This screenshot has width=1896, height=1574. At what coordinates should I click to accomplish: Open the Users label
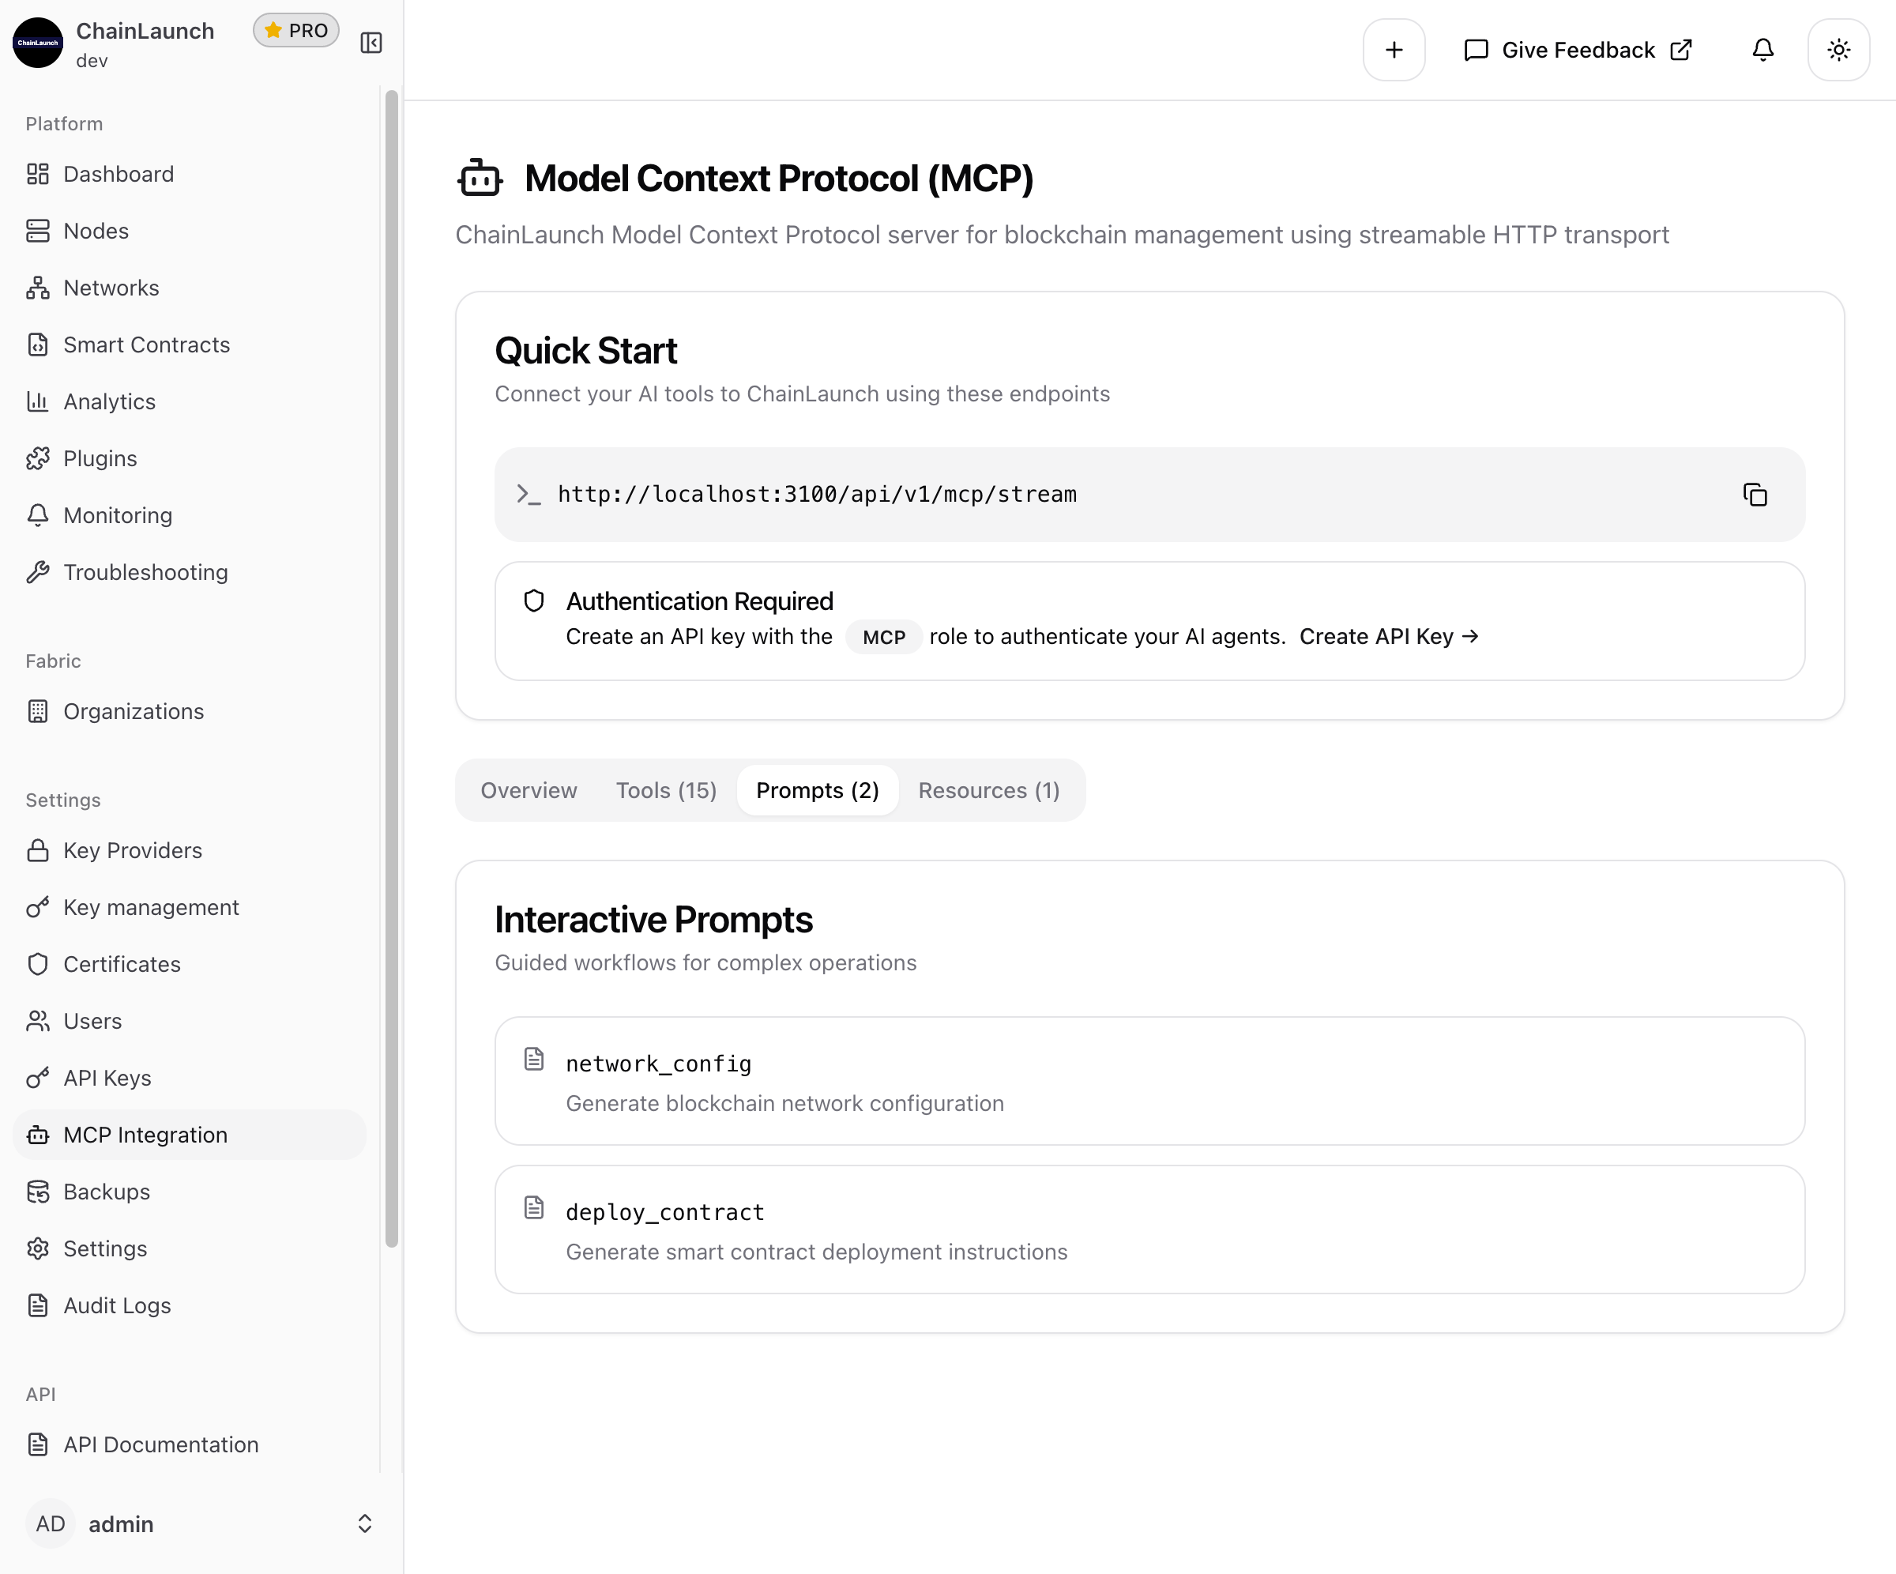pos(92,1022)
